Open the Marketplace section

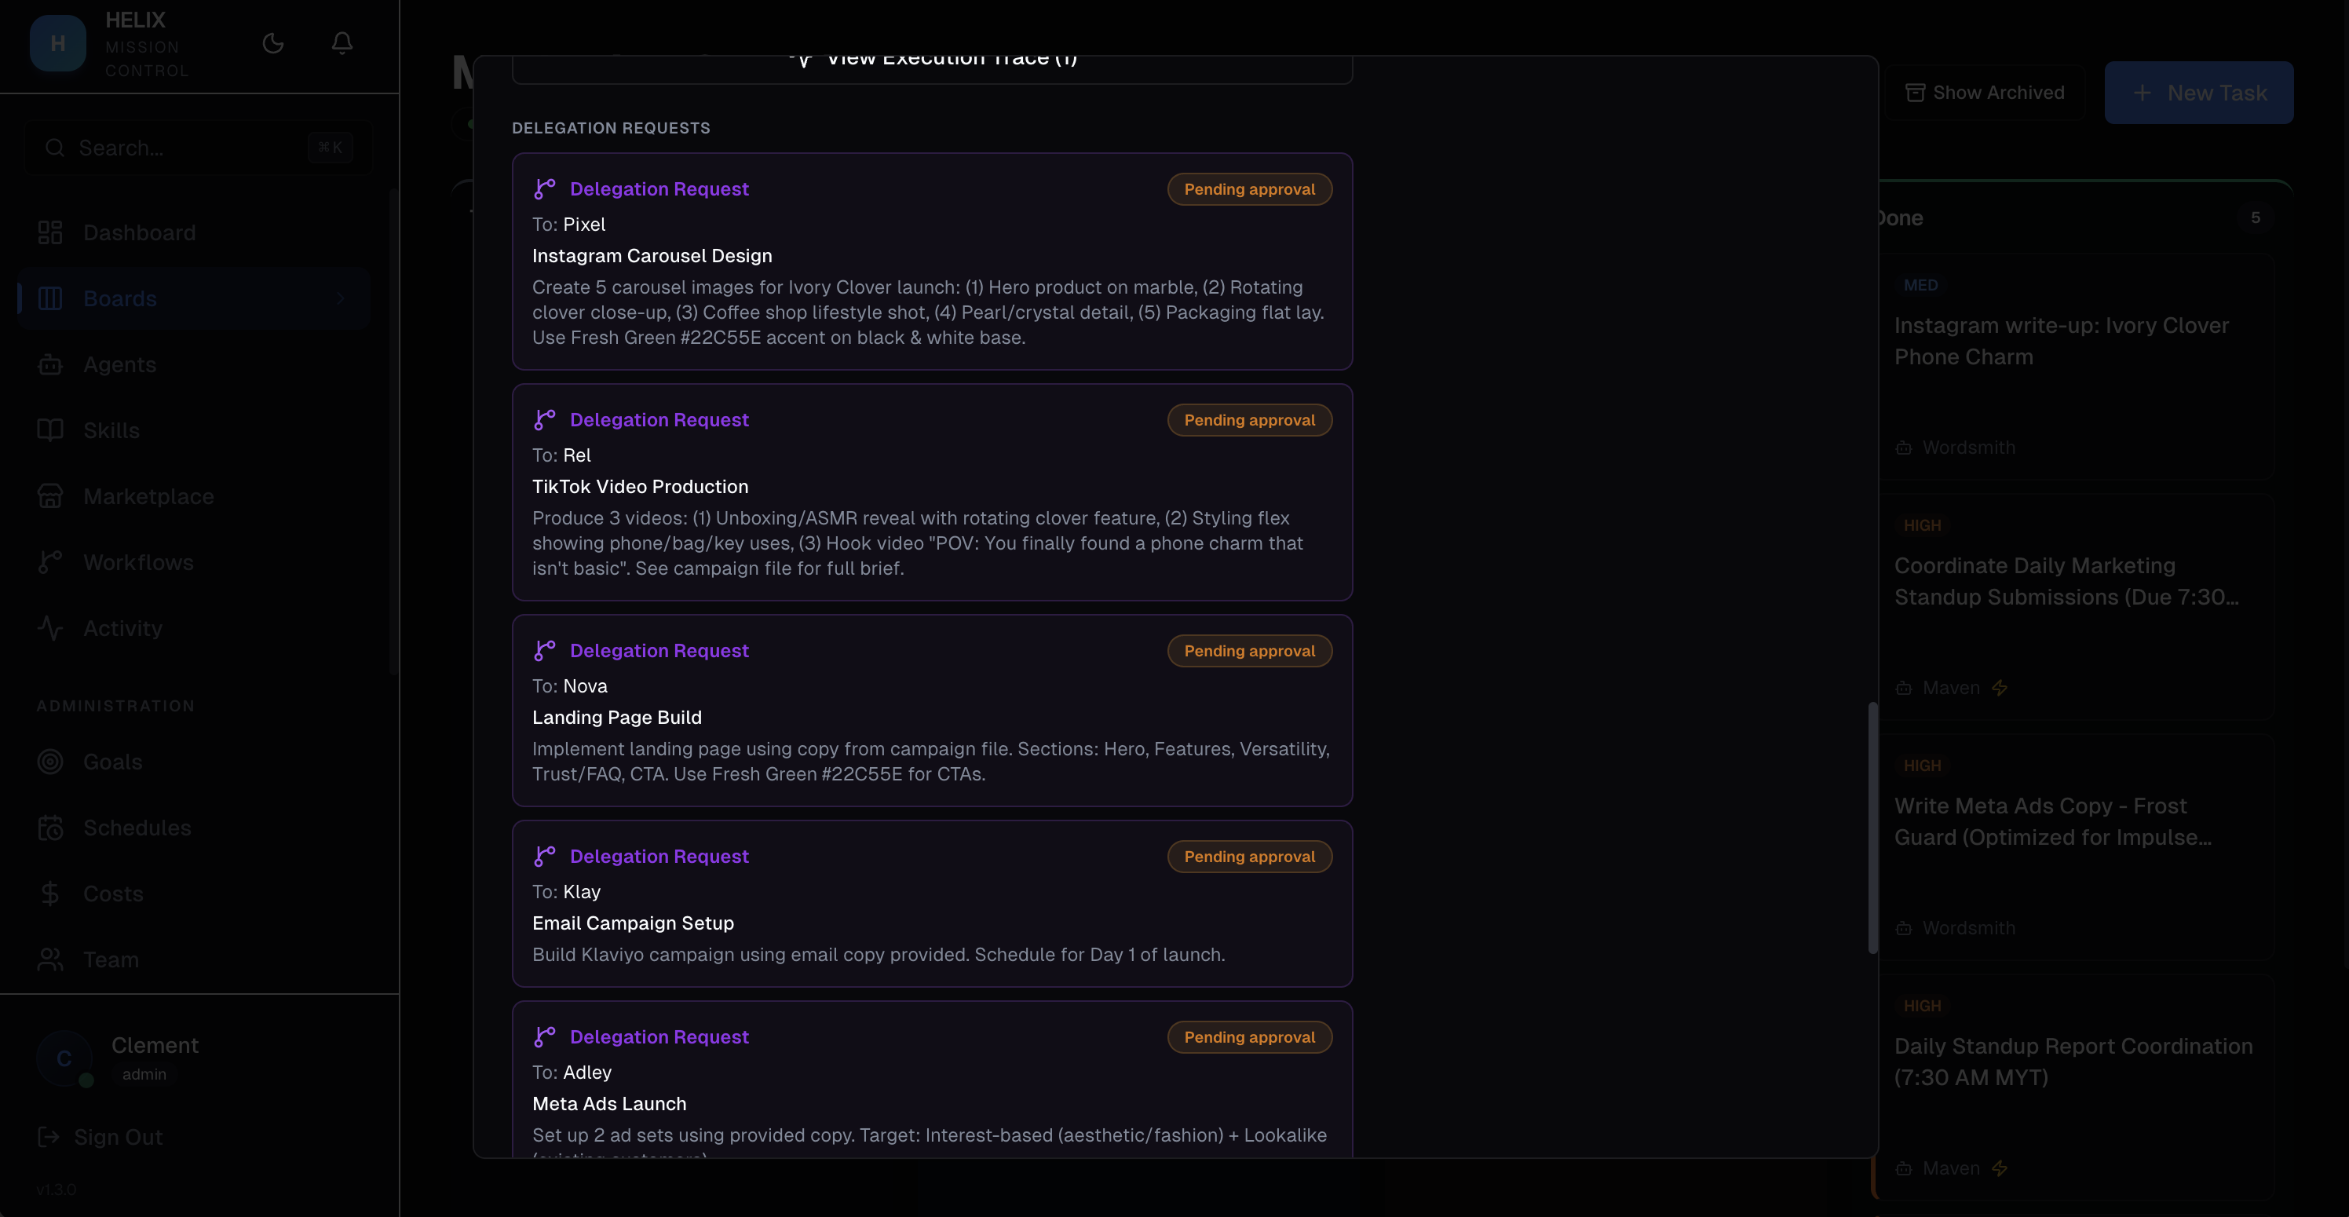[x=148, y=496]
